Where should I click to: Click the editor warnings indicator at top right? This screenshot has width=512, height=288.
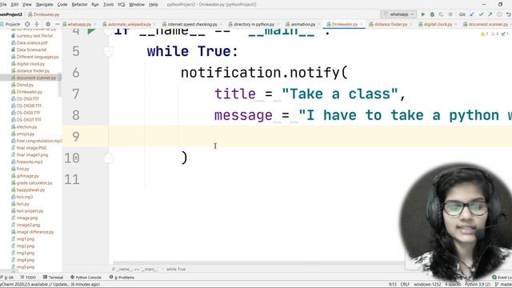point(494,34)
